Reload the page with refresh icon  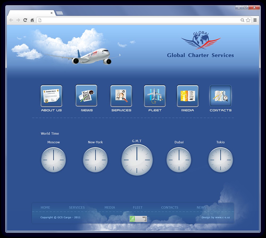pos(25,20)
